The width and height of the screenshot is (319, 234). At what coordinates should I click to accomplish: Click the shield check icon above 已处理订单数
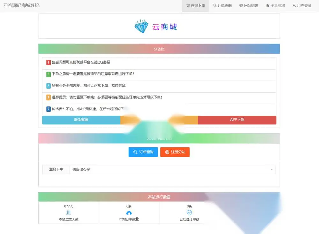tap(189, 213)
